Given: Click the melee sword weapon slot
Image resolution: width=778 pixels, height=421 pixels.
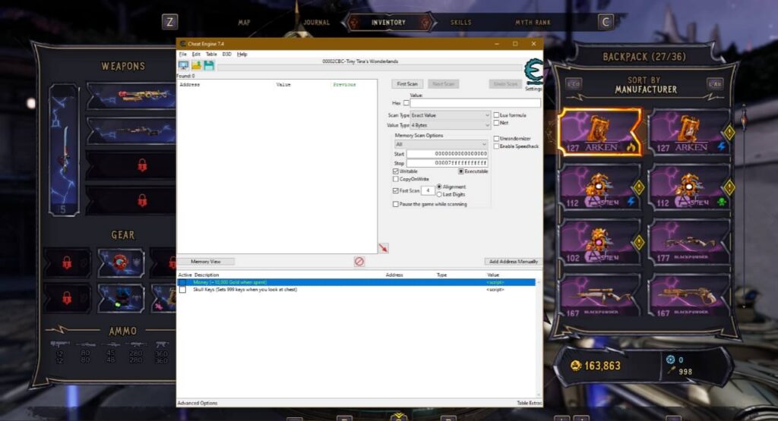Looking at the screenshot, I should pos(64,149).
